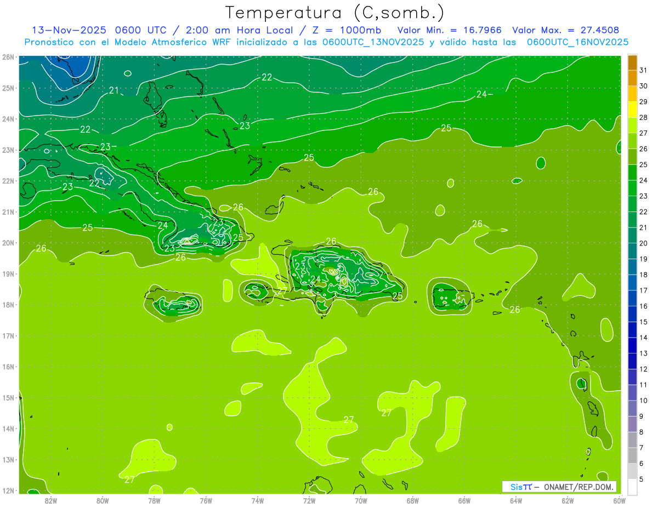Click the 22N latitude axis label
This screenshot has height=508, width=658.
click(8, 181)
